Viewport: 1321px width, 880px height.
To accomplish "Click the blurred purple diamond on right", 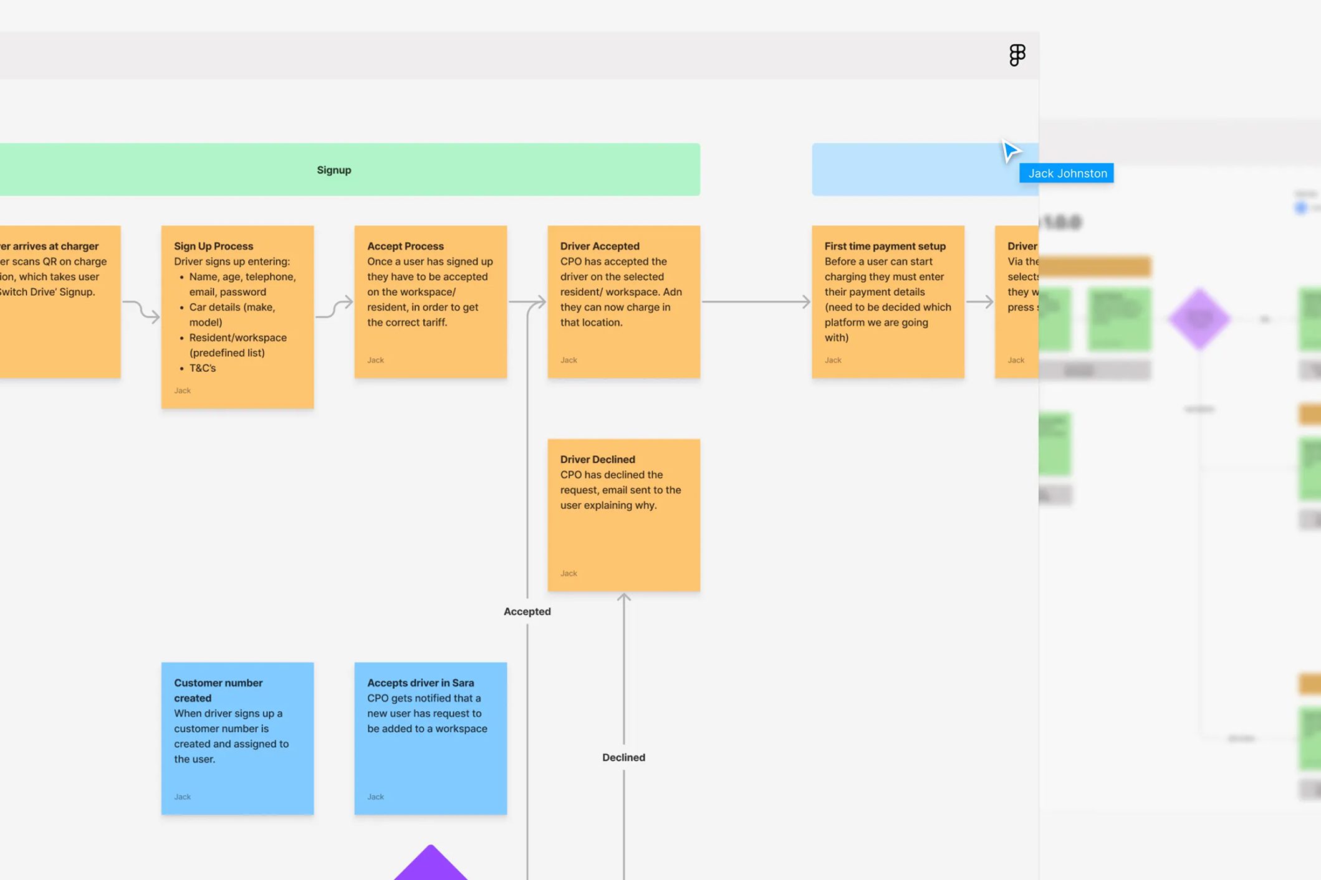I will [x=1199, y=319].
